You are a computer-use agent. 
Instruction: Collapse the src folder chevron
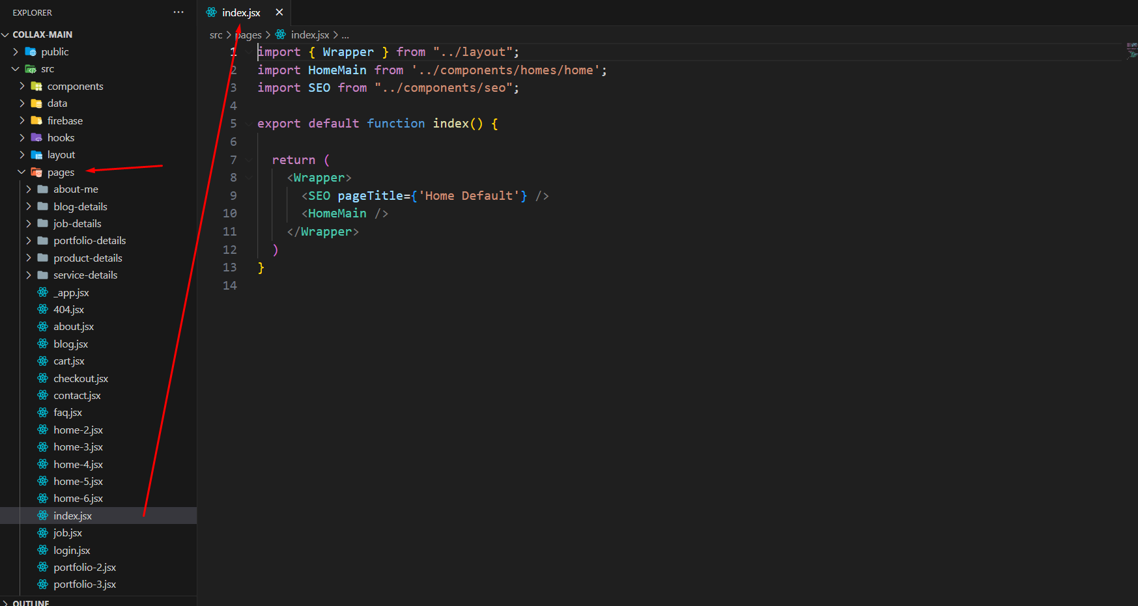15,69
